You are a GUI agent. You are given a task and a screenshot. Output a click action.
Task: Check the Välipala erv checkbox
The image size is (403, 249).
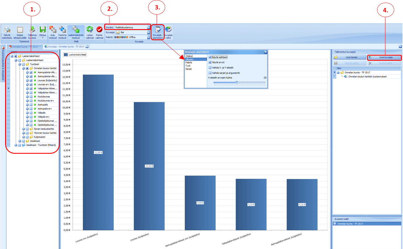point(31,117)
